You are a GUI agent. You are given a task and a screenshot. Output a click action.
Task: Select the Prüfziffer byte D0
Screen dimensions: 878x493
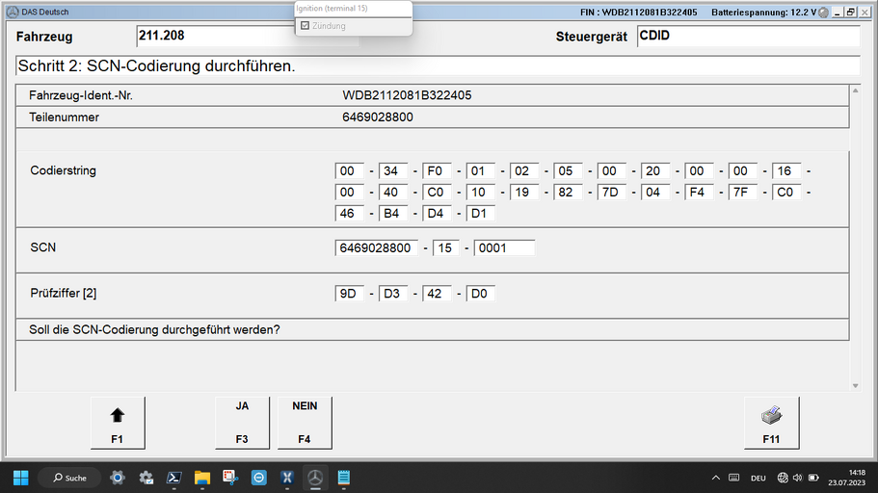click(x=480, y=294)
